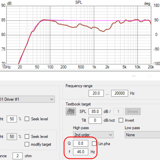Click the 10k frequency axis label
Viewport: 160px width, 160px height.
click(137, 67)
